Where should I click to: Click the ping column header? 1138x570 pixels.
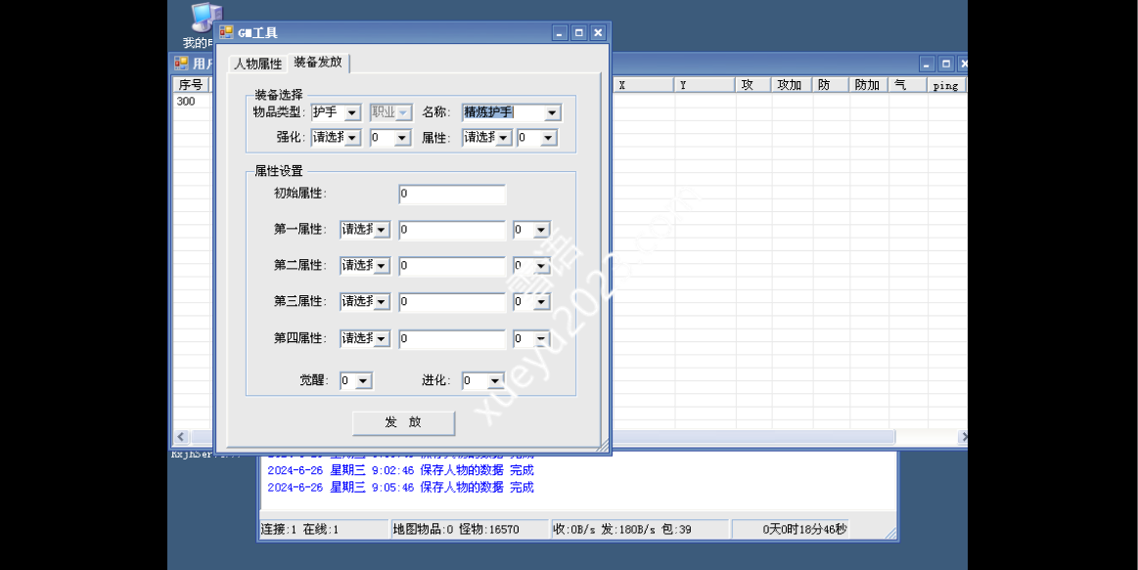pyautogui.click(x=945, y=86)
